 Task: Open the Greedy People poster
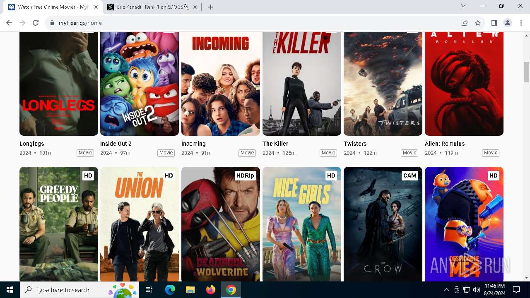59,224
